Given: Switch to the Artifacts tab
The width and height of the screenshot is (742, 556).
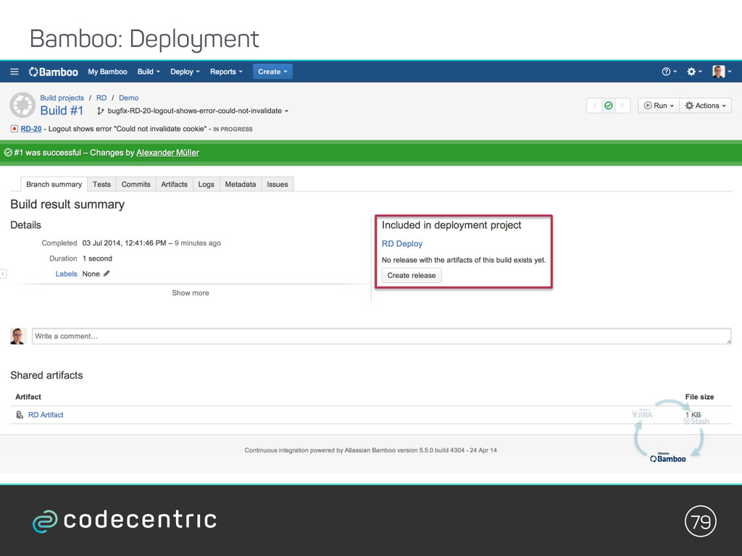Looking at the screenshot, I should click(x=174, y=184).
